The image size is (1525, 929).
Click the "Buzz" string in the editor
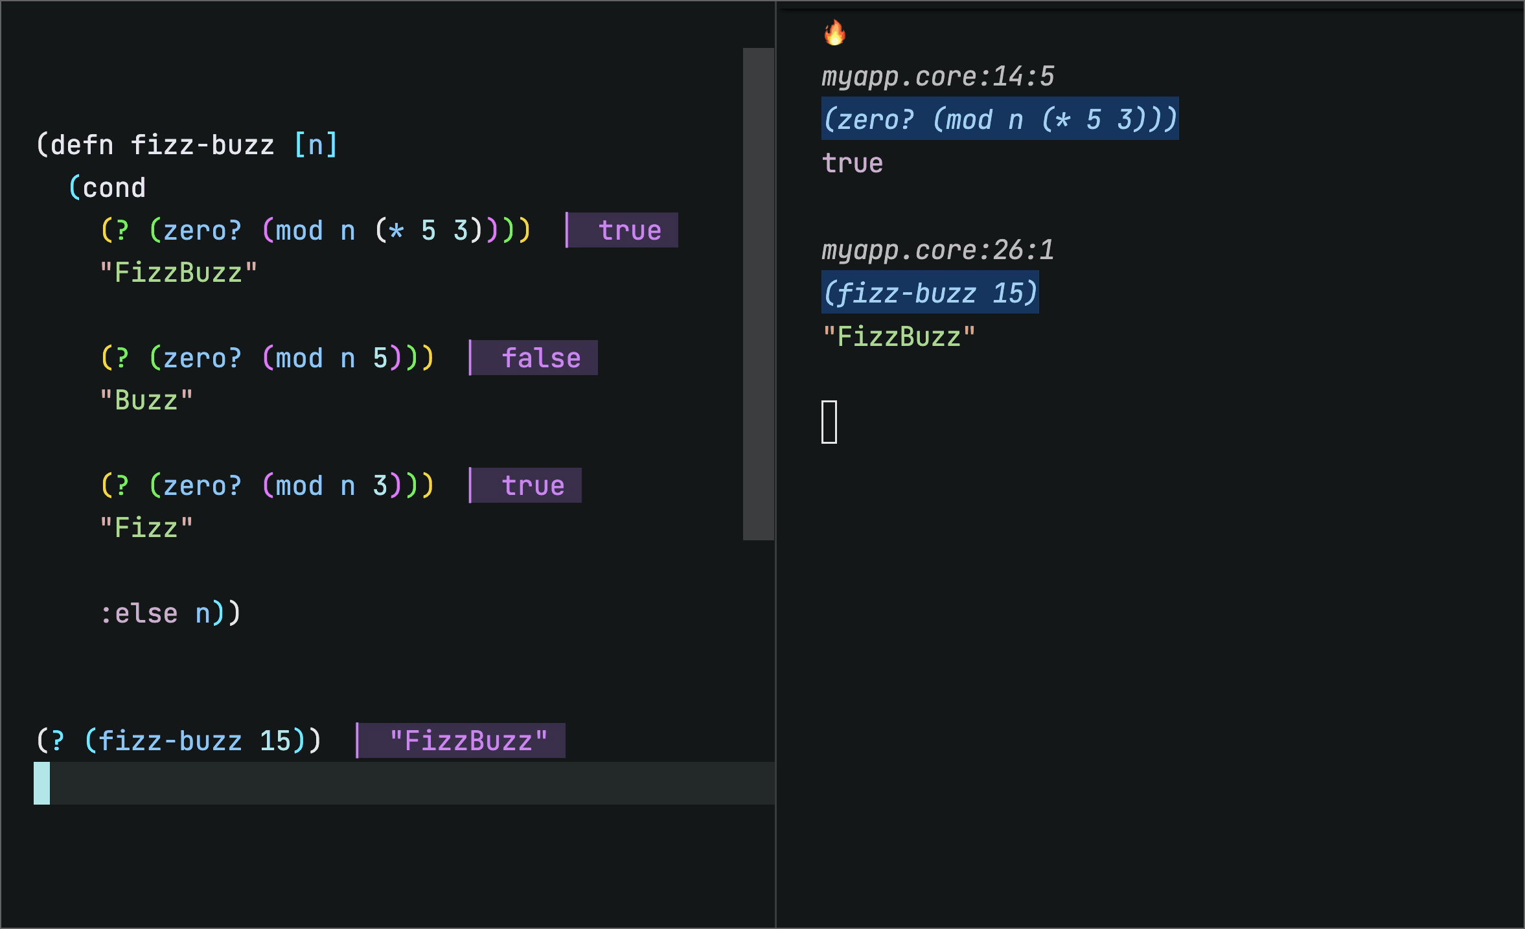(x=146, y=400)
